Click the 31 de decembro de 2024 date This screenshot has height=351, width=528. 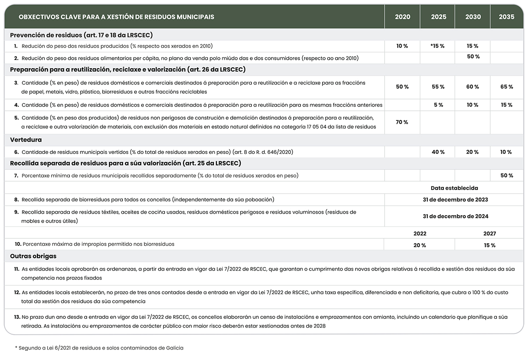455,216
